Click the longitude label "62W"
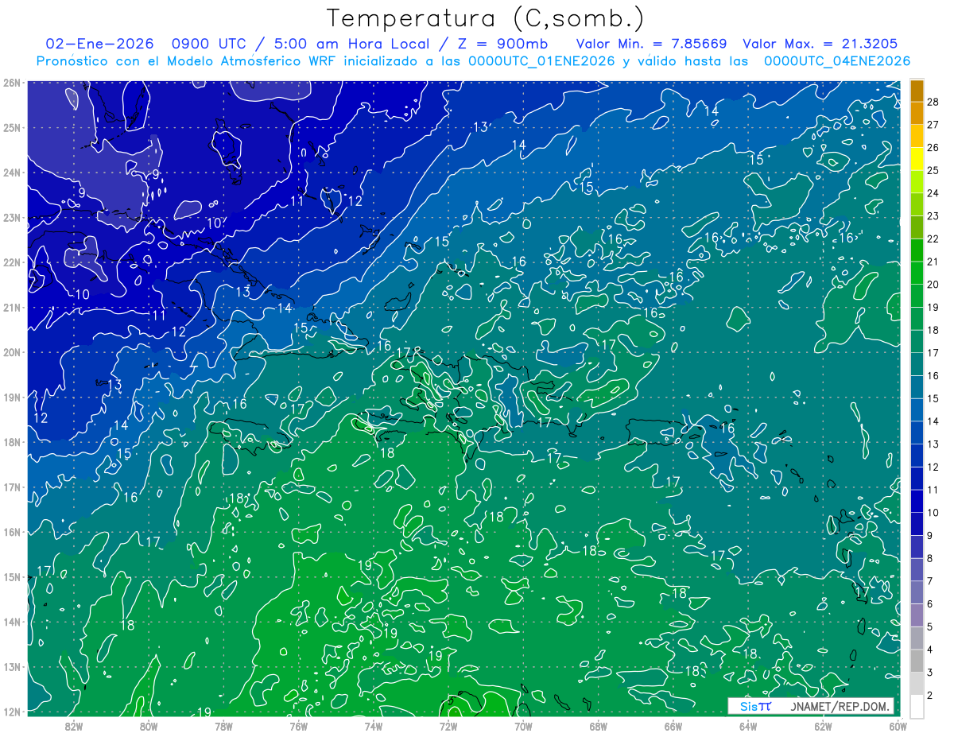This screenshot has width=954, height=737. 823,725
